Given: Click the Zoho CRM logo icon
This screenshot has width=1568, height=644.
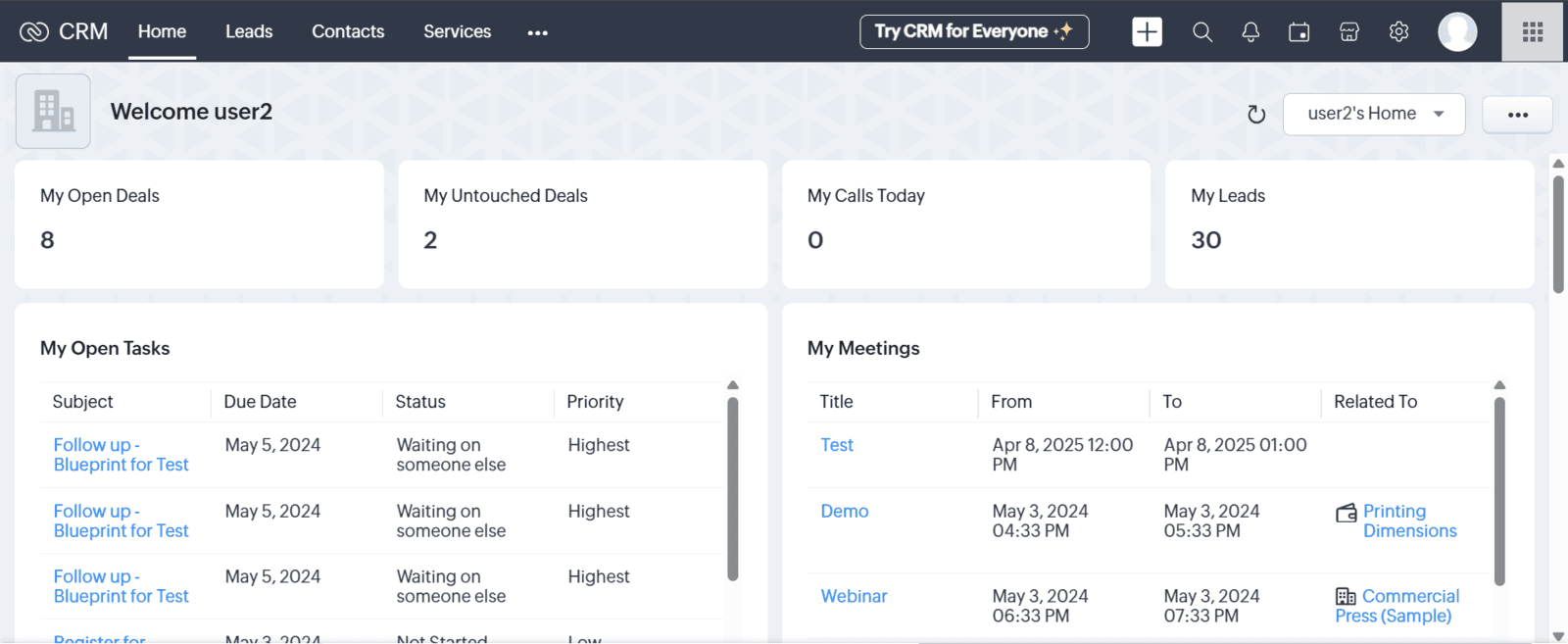Looking at the screenshot, I should point(34,31).
